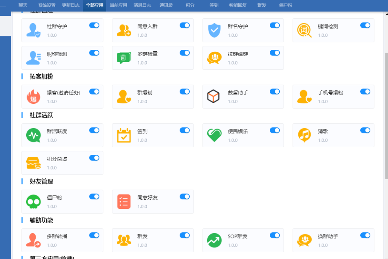
Task: Click the 键词检测 magnifier icon
Action: (x=304, y=30)
